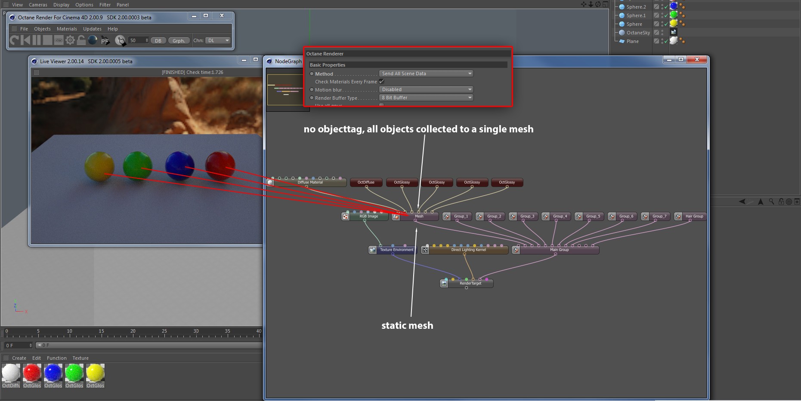Toggle the visibility dots for Sphere.1
This screenshot has width=801, height=401.
point(662,15)
